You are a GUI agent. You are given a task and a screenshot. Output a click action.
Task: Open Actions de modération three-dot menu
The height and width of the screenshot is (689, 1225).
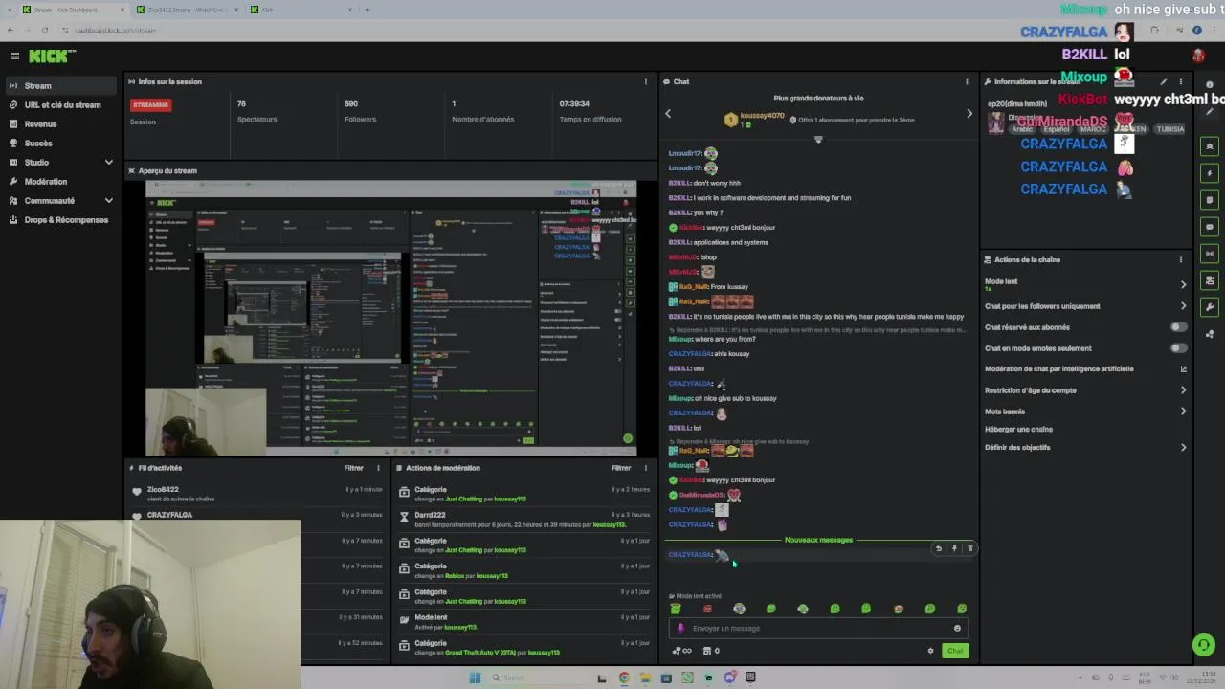645,468
